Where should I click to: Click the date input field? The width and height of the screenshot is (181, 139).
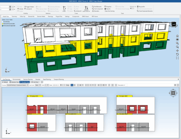(x=56, y=85)
